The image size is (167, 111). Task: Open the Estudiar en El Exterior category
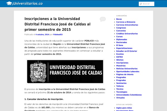126,51
